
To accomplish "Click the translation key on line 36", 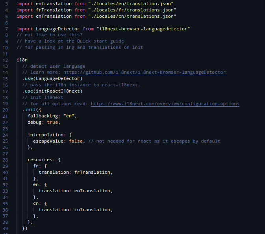I will [x=54, y=210].
